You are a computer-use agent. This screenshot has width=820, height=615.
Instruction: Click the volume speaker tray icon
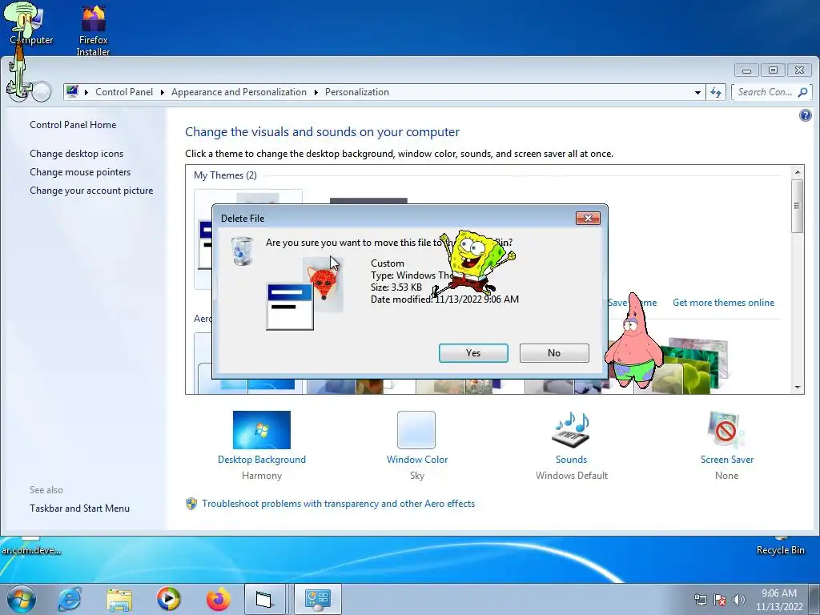[739, 600]
